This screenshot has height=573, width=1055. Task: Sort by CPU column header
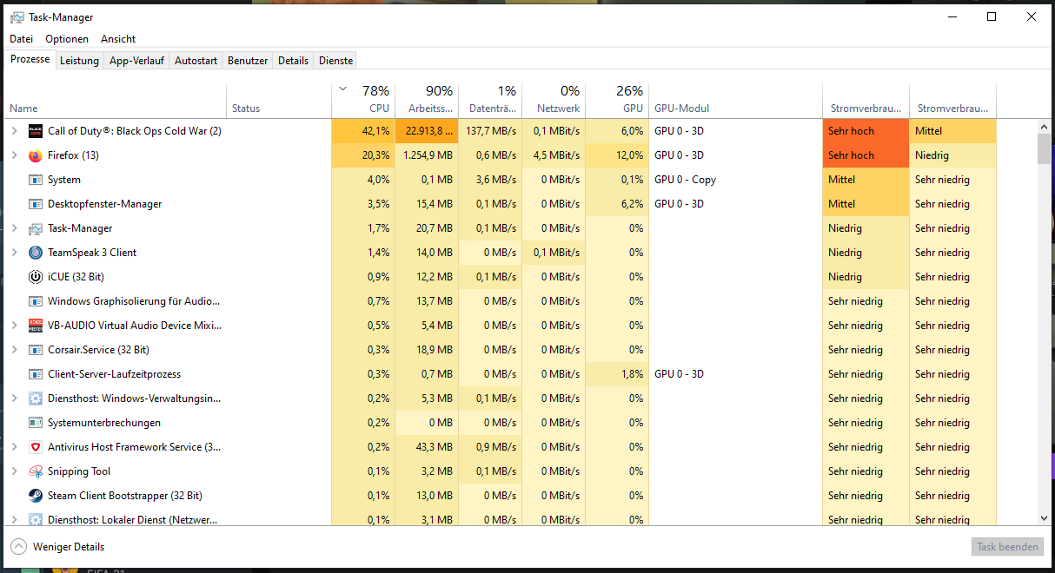[x=363, y=100]
